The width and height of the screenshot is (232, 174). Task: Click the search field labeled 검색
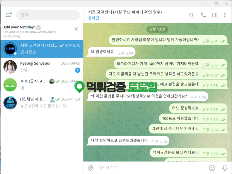pyautogui.click(x=48, y=15)
